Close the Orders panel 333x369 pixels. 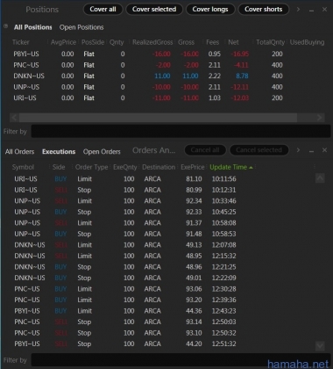pyautogui.click(x=324, y=150)
